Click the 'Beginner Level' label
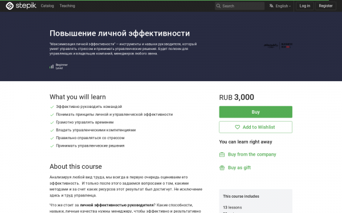Screen dimensions: 342x213 62,66
